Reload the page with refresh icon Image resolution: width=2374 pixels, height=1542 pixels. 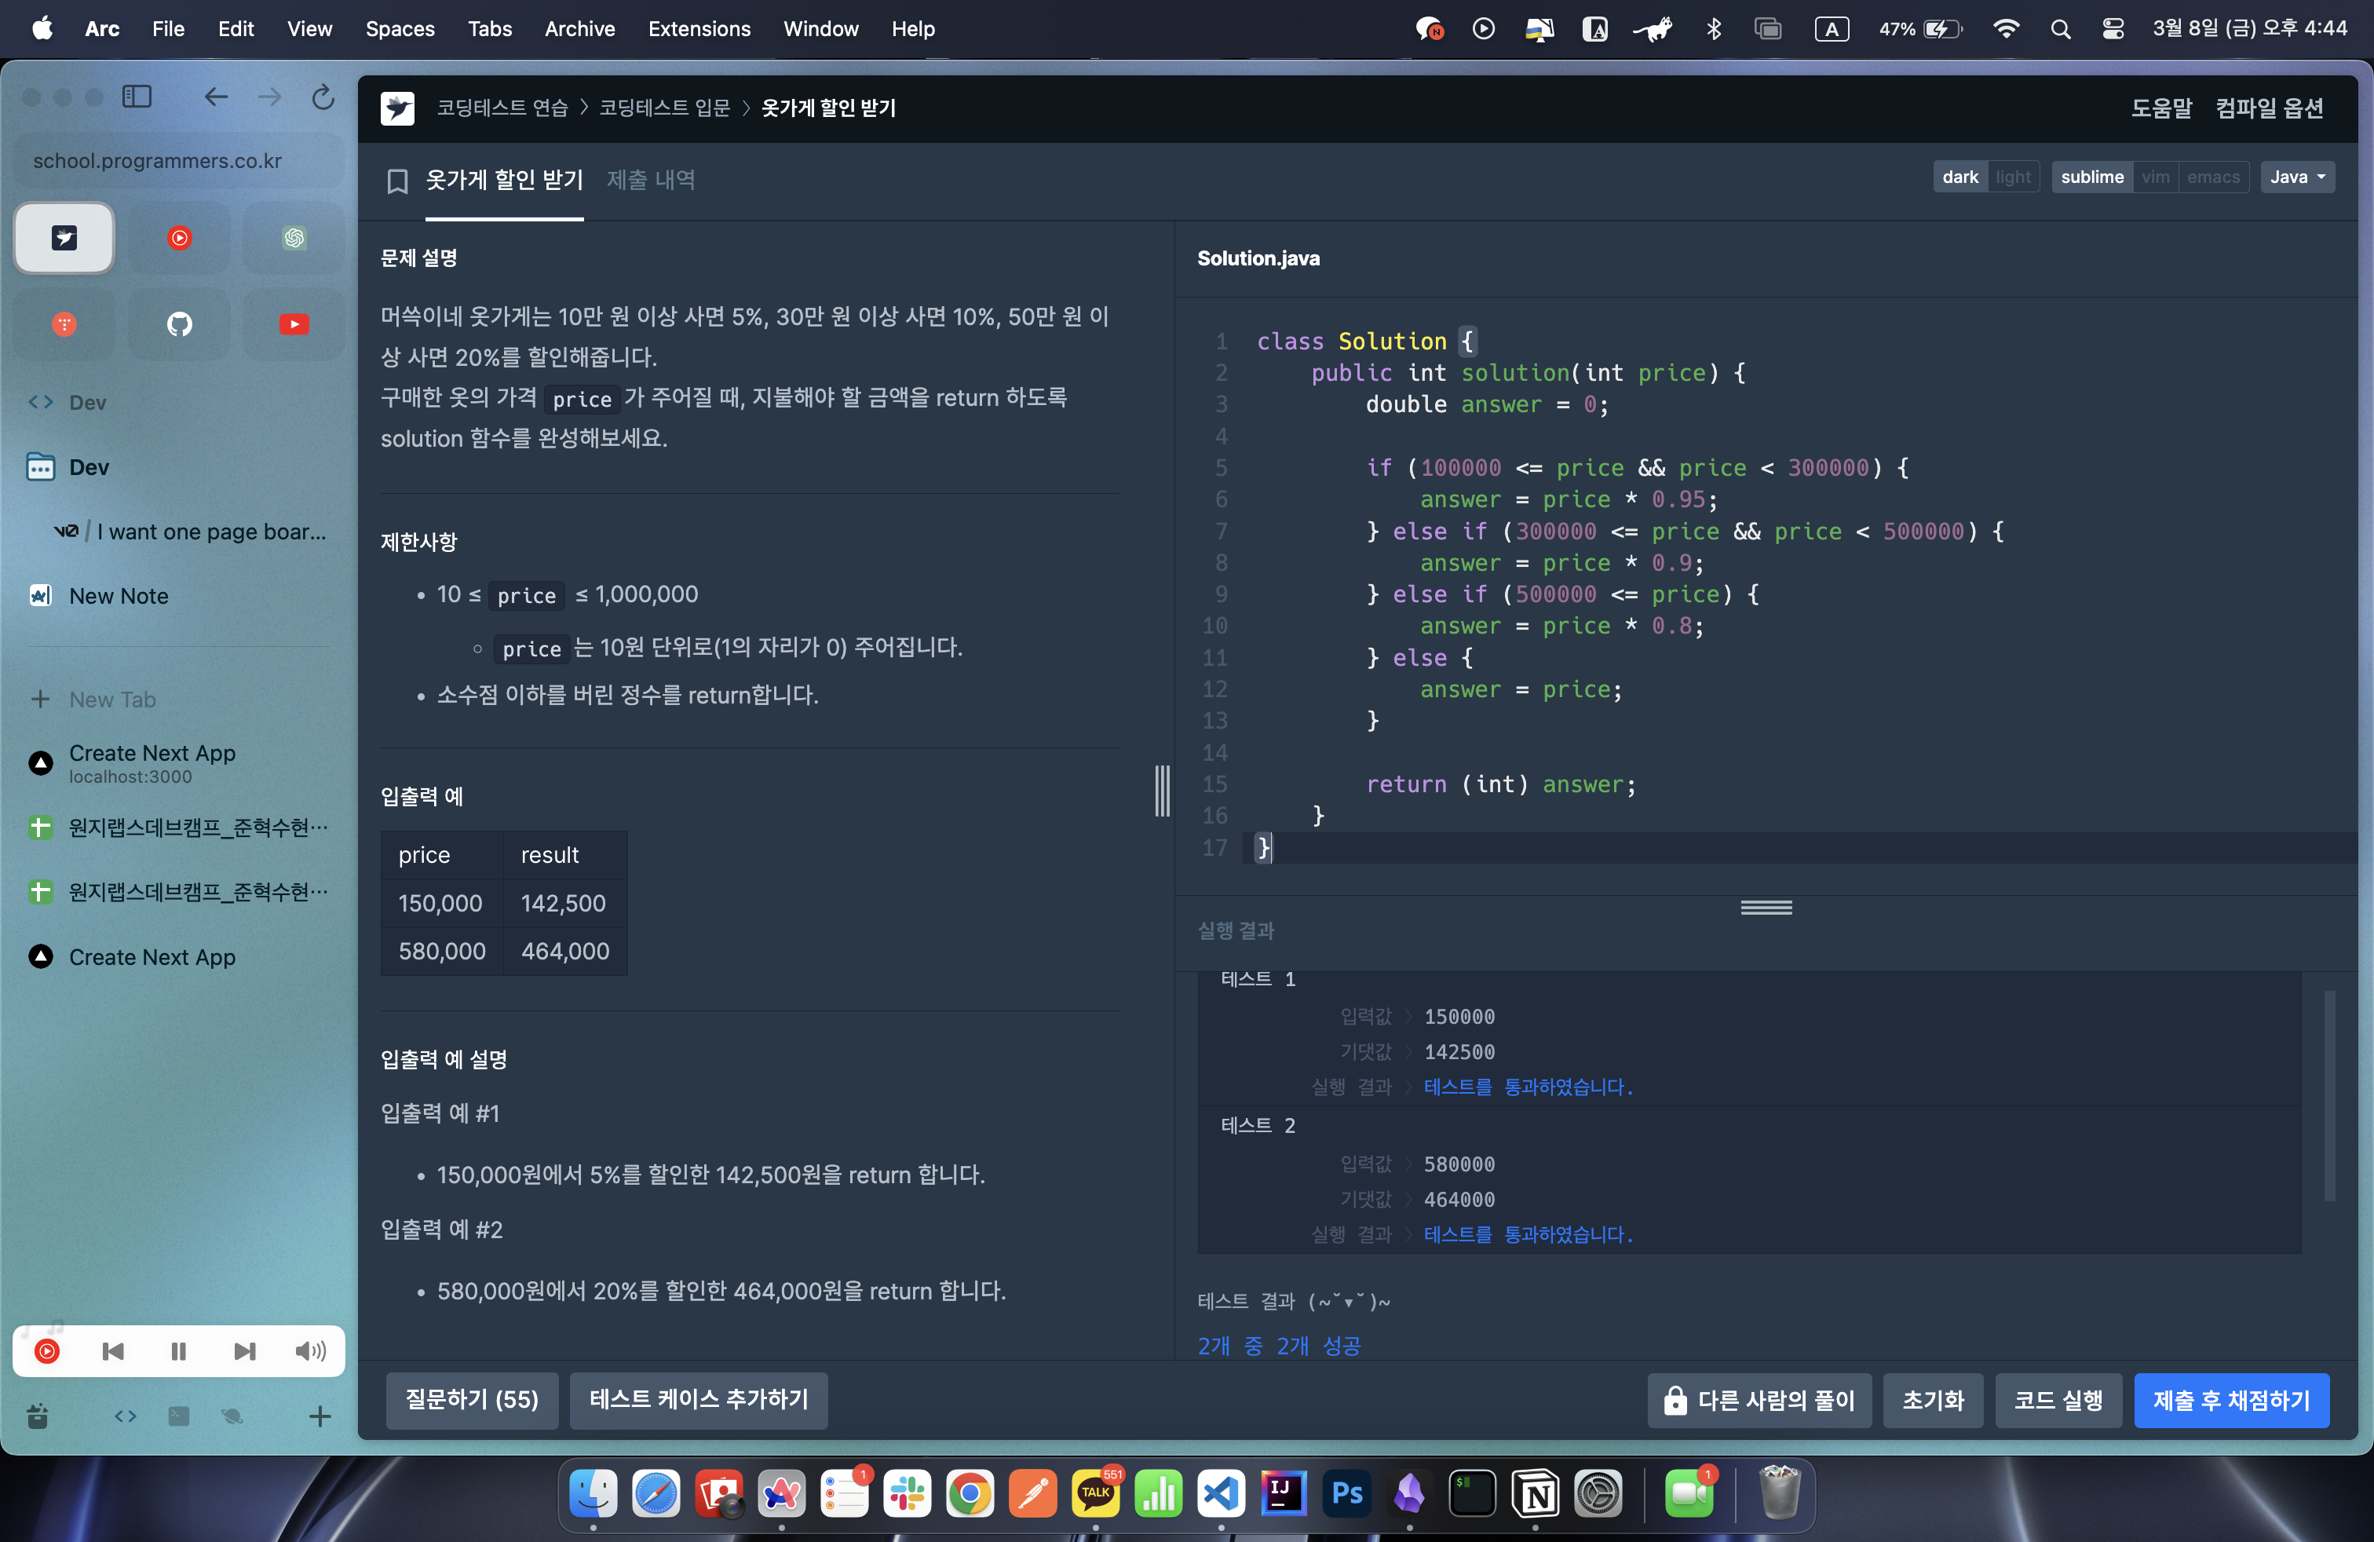point(322,97)
